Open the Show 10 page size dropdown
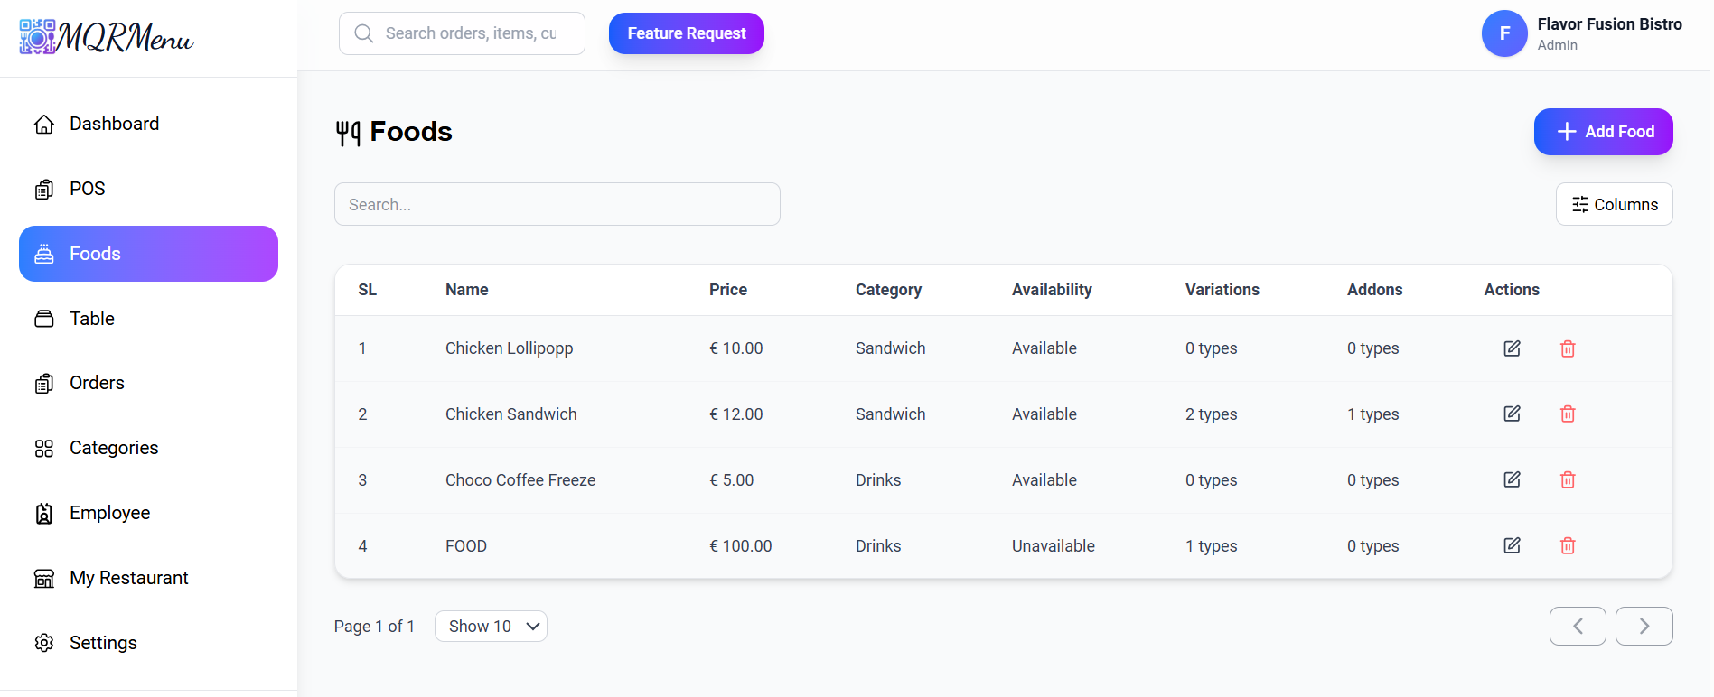1714x697 pixels. (x=491, y=627)
